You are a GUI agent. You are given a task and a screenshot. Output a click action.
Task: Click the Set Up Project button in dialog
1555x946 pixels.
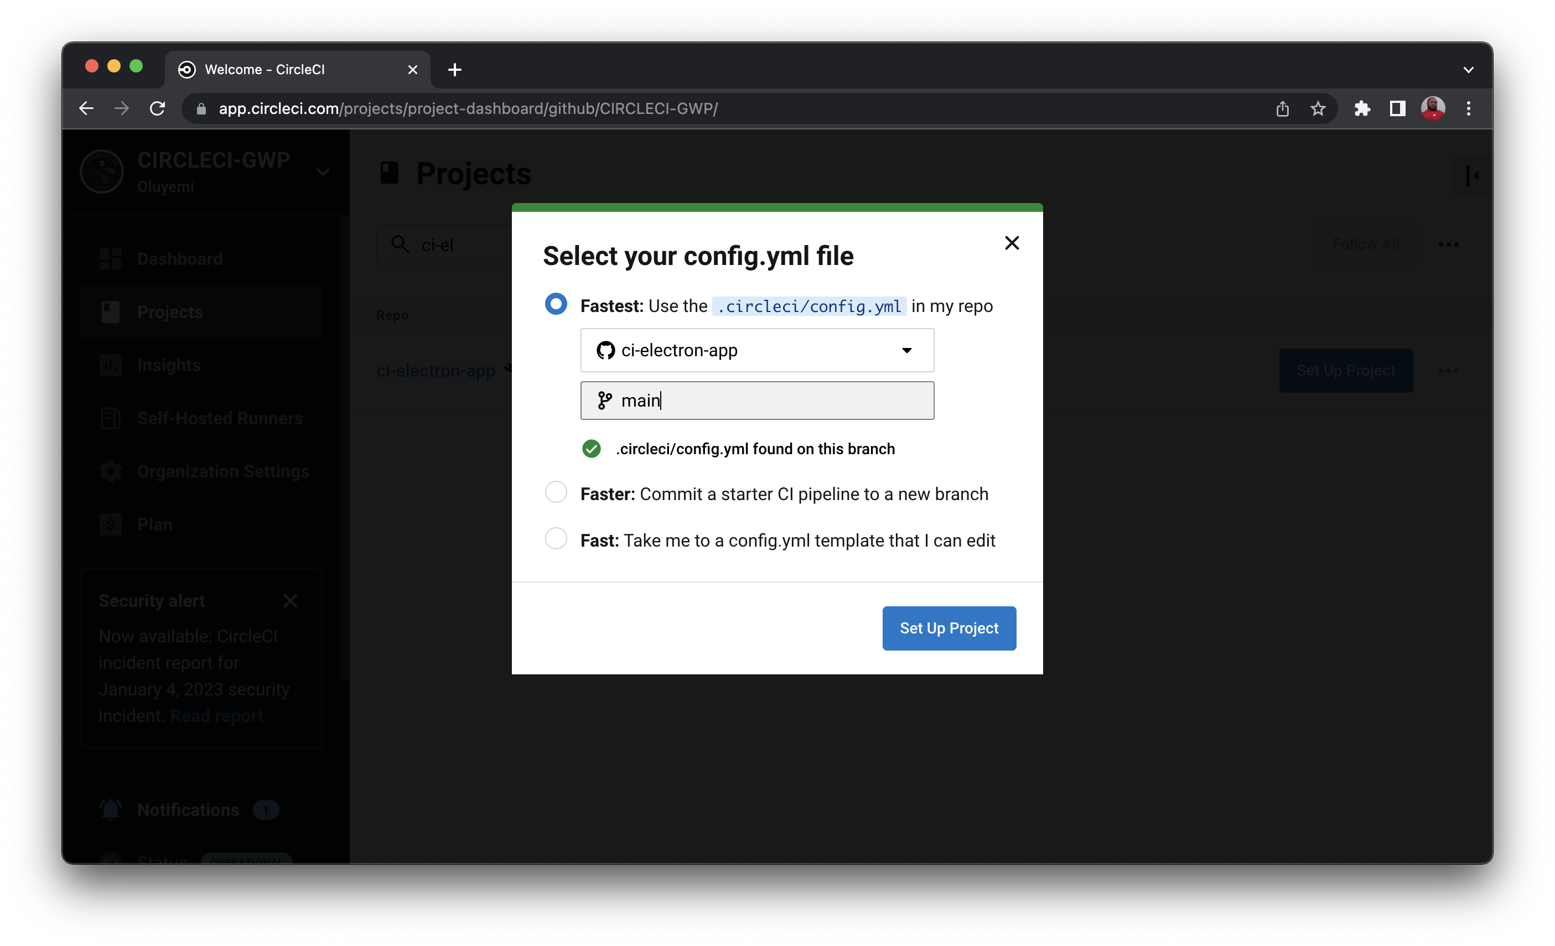(948, 628)
